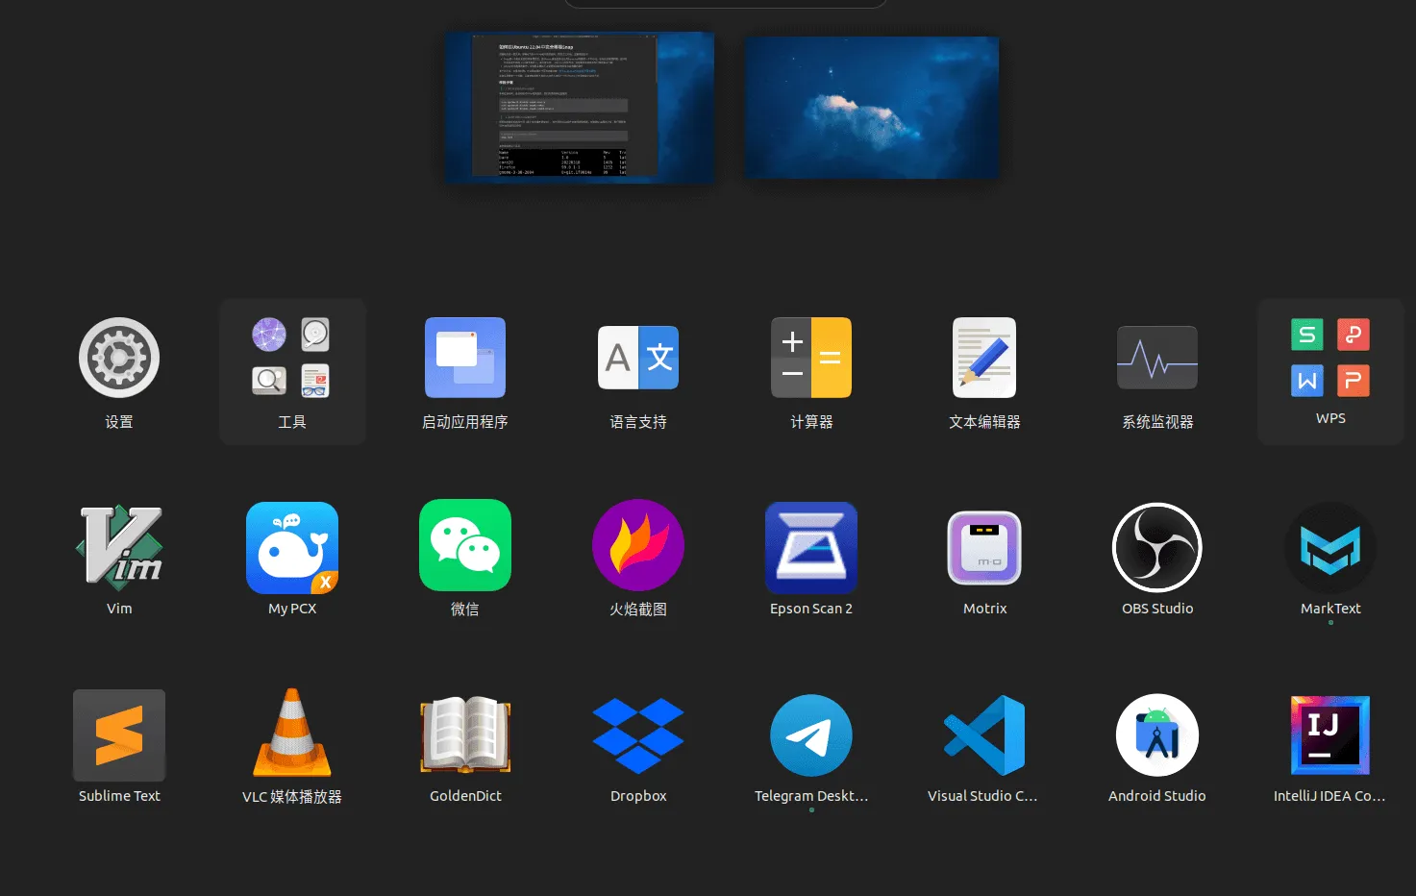The image size is (1416, 896).
Task: Open the Dropbox app
Action: click(638, 735)
